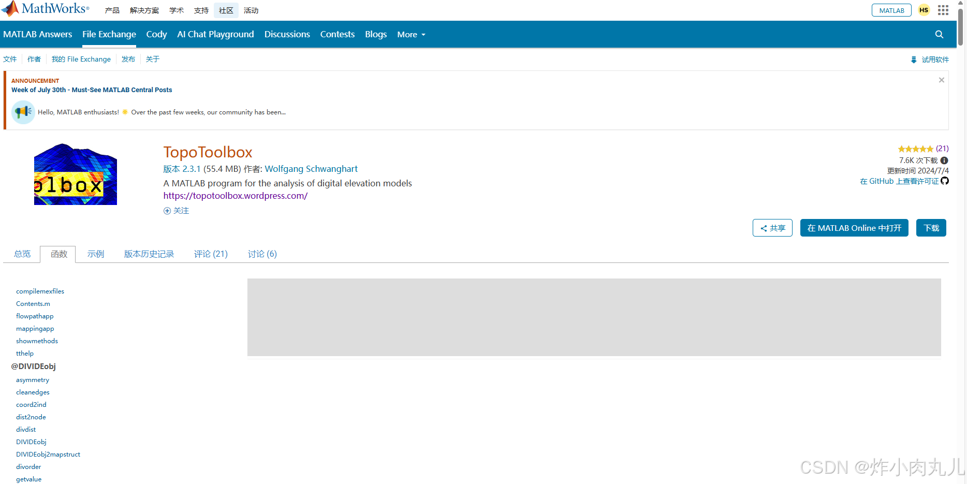Open version 2.3.1 link
967x484 pixels.
[x=182, y=169]
